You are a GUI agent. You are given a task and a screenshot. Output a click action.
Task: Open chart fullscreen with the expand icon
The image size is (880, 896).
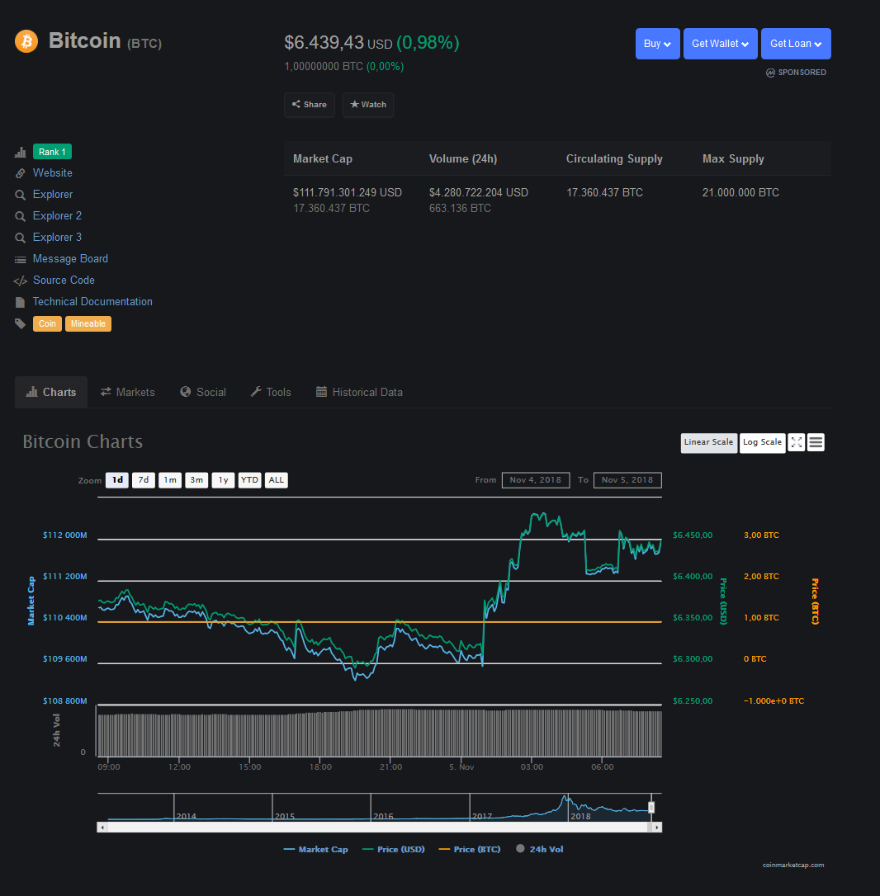pos(796,442)
